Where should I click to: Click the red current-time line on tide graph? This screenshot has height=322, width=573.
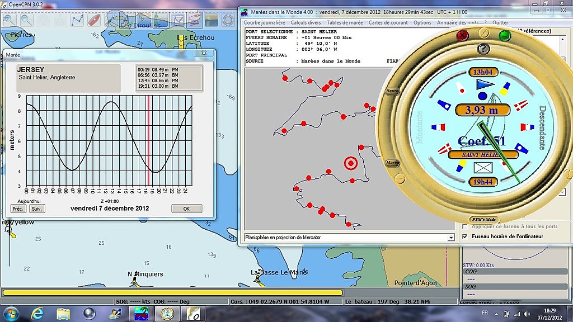click(x=148, y=140)
